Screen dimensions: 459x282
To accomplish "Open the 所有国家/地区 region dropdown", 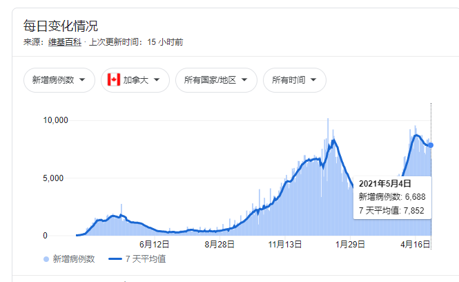I will [x=216, y=80].
